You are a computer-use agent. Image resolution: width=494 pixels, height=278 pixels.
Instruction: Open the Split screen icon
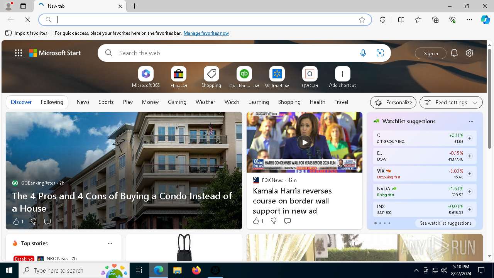[401, 20]
